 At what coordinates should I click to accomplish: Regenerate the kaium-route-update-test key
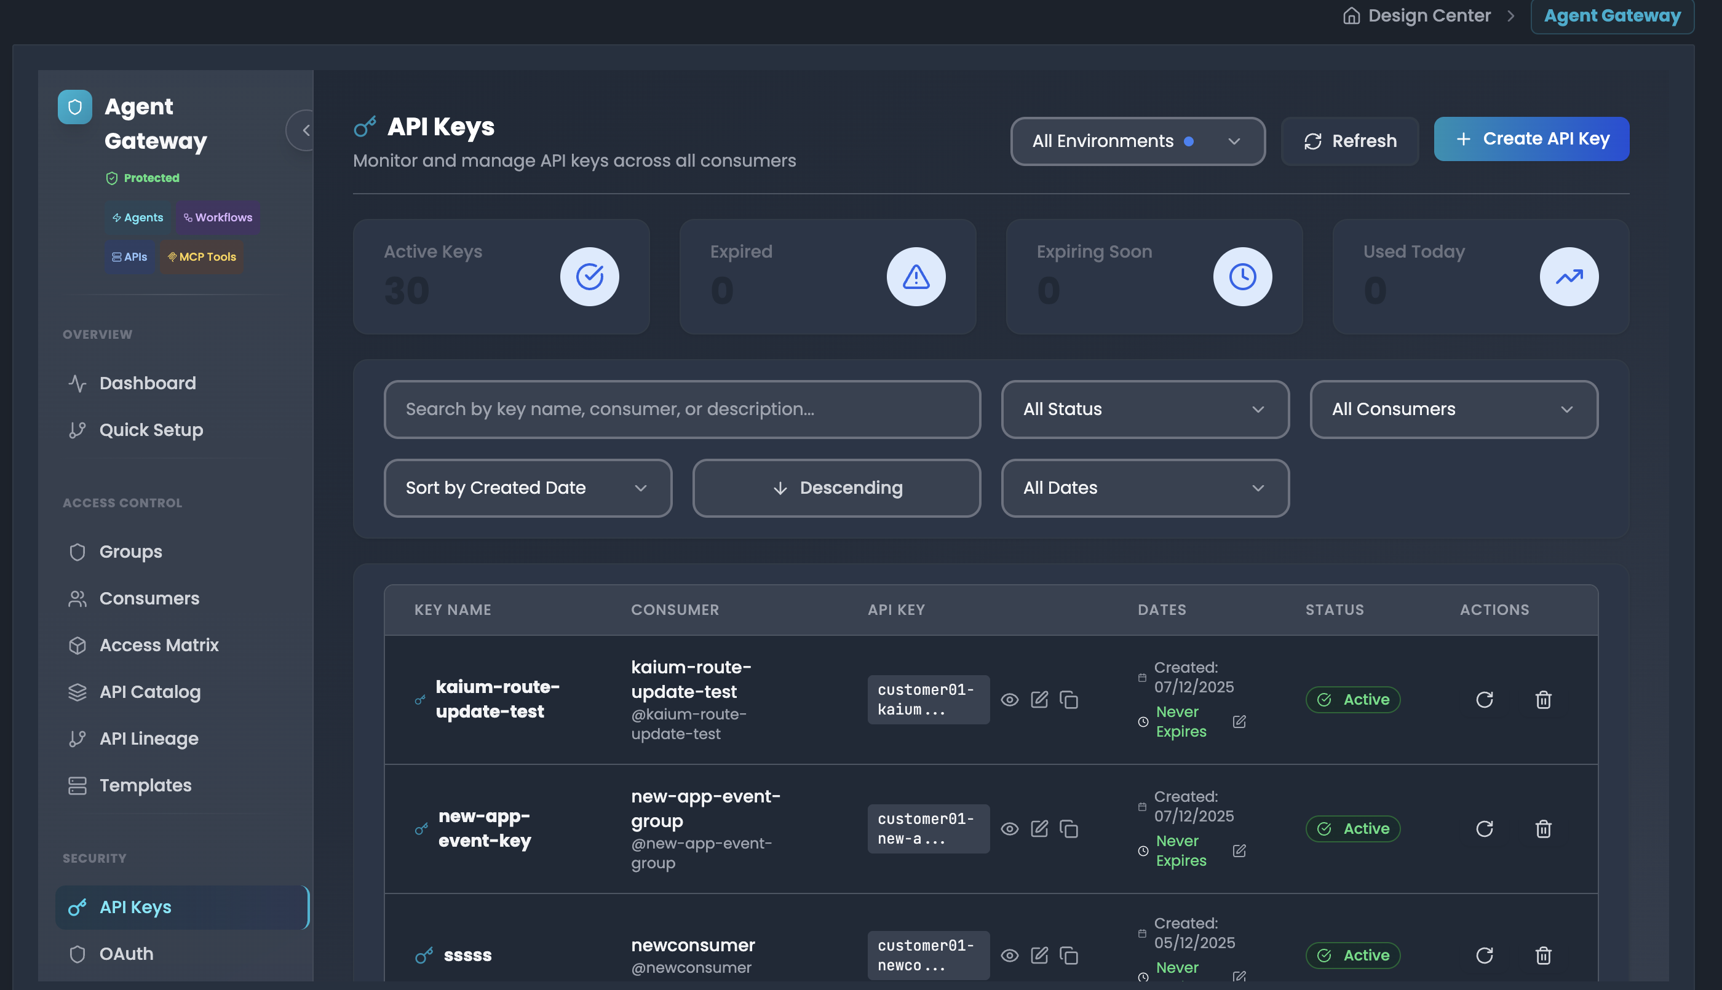pos(1485,700)
